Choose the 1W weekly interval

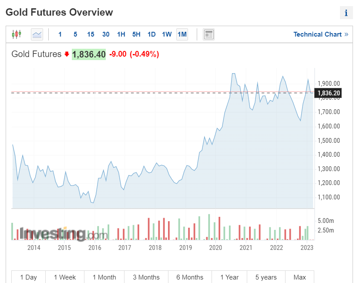coord(167,34)
